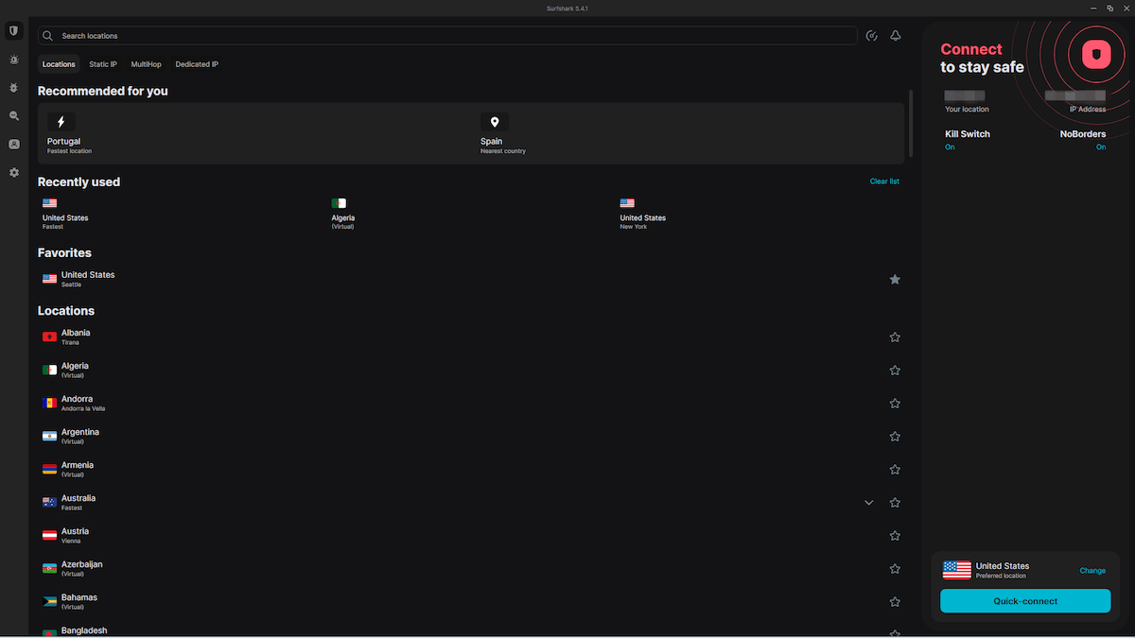
Task: Expand Australia's server list chevron
Action: [x=868, y=502]
